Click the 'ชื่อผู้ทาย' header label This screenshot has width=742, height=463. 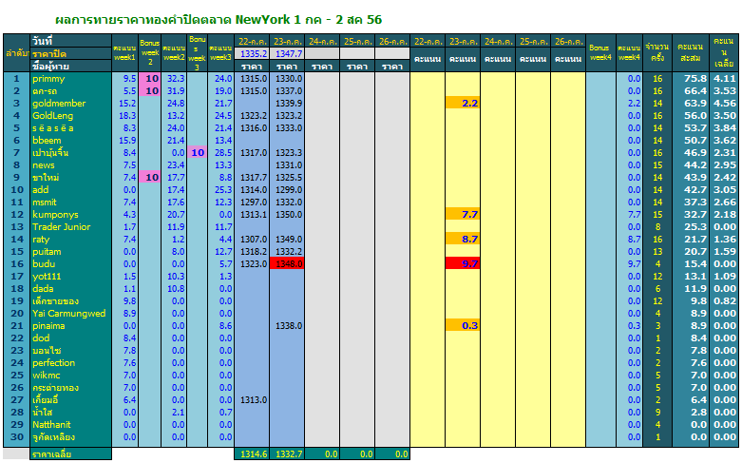coord(70,66)
